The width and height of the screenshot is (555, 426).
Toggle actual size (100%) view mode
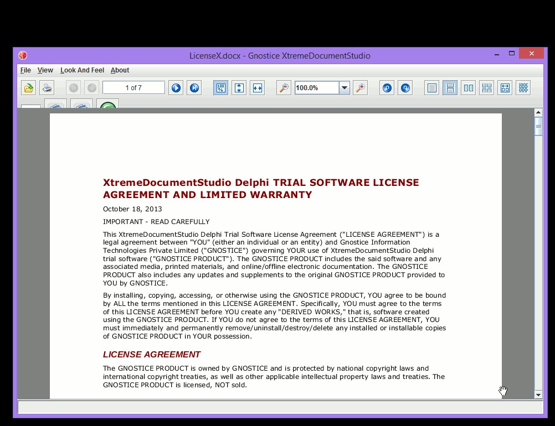[x=220, y=88]
